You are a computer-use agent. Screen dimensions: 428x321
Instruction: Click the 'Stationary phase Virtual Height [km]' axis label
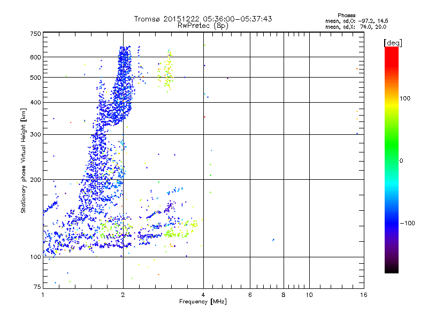23,161
